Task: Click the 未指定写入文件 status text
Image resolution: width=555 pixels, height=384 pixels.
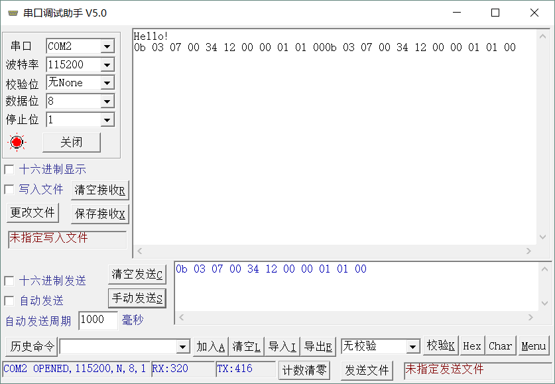Action: tap(48, 237)
